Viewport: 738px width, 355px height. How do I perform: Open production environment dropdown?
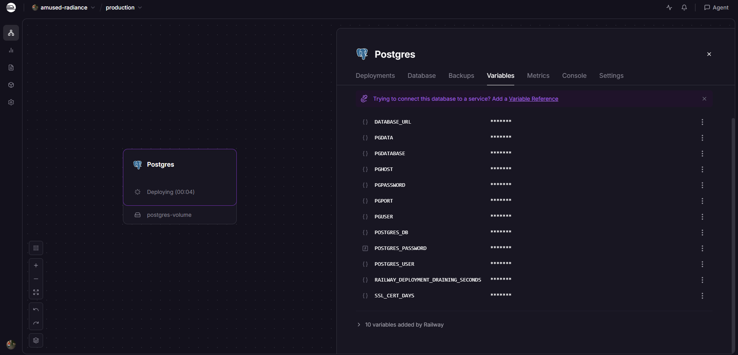[124, 8]
